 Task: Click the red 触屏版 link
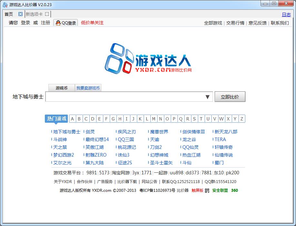[x=197, y=190]
